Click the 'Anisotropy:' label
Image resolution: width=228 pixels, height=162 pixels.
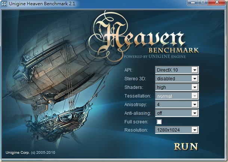tap(136, 105)
